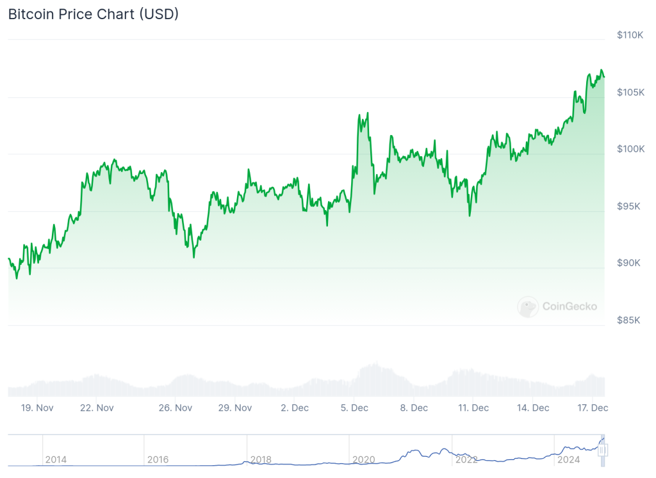Click the CoinGecko gecko logo watermark
The width and height of the screenshot is (656, 478).
pos(528,307)
